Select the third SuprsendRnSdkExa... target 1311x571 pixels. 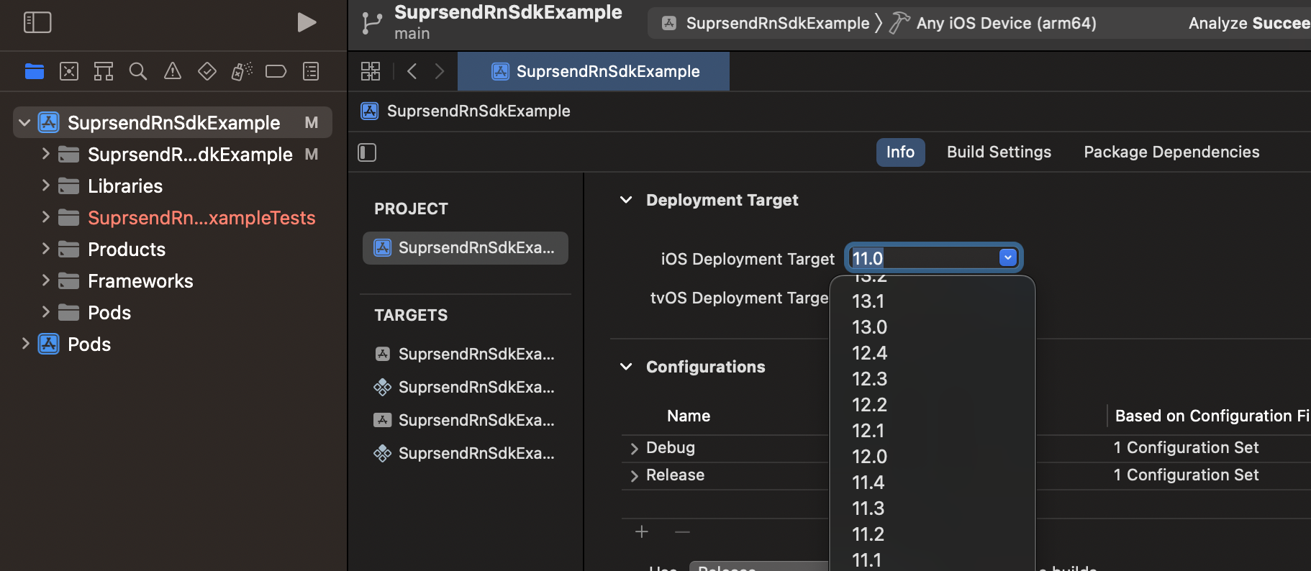(x=466, y=420)
